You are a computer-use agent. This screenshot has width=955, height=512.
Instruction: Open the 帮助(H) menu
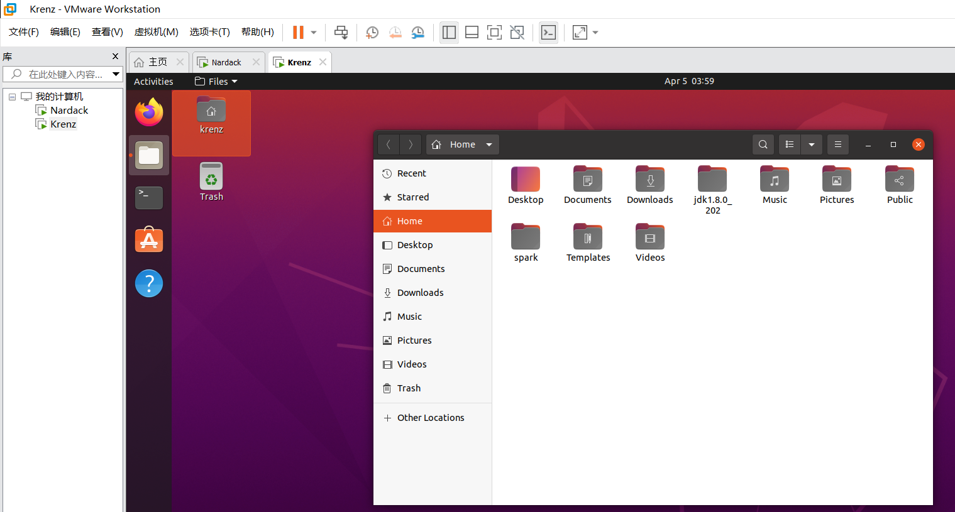[258, 32]
